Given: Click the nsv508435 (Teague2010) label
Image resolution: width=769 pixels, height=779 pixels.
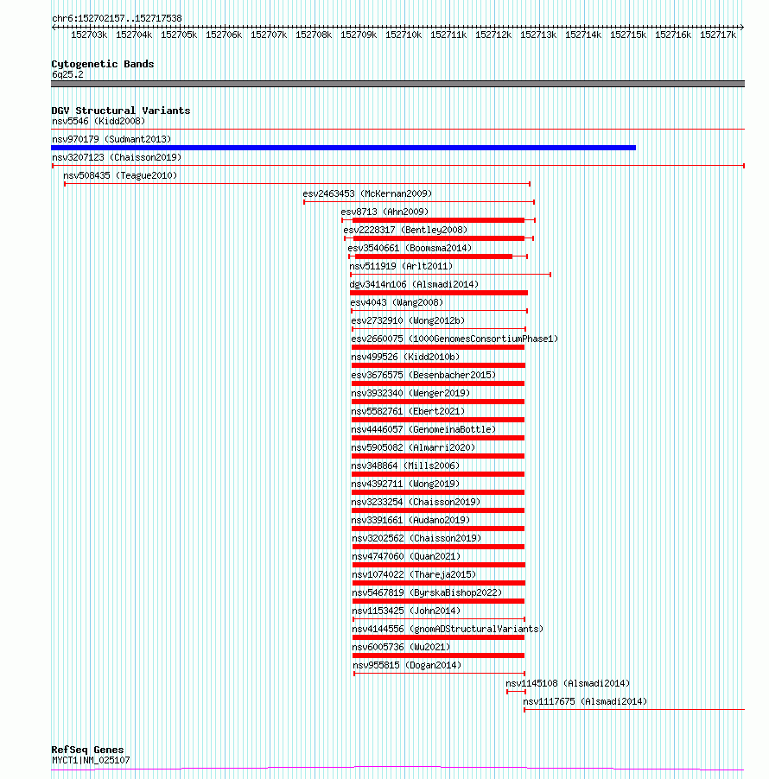Looking at the screenshot, I should (x=120, y=175).
